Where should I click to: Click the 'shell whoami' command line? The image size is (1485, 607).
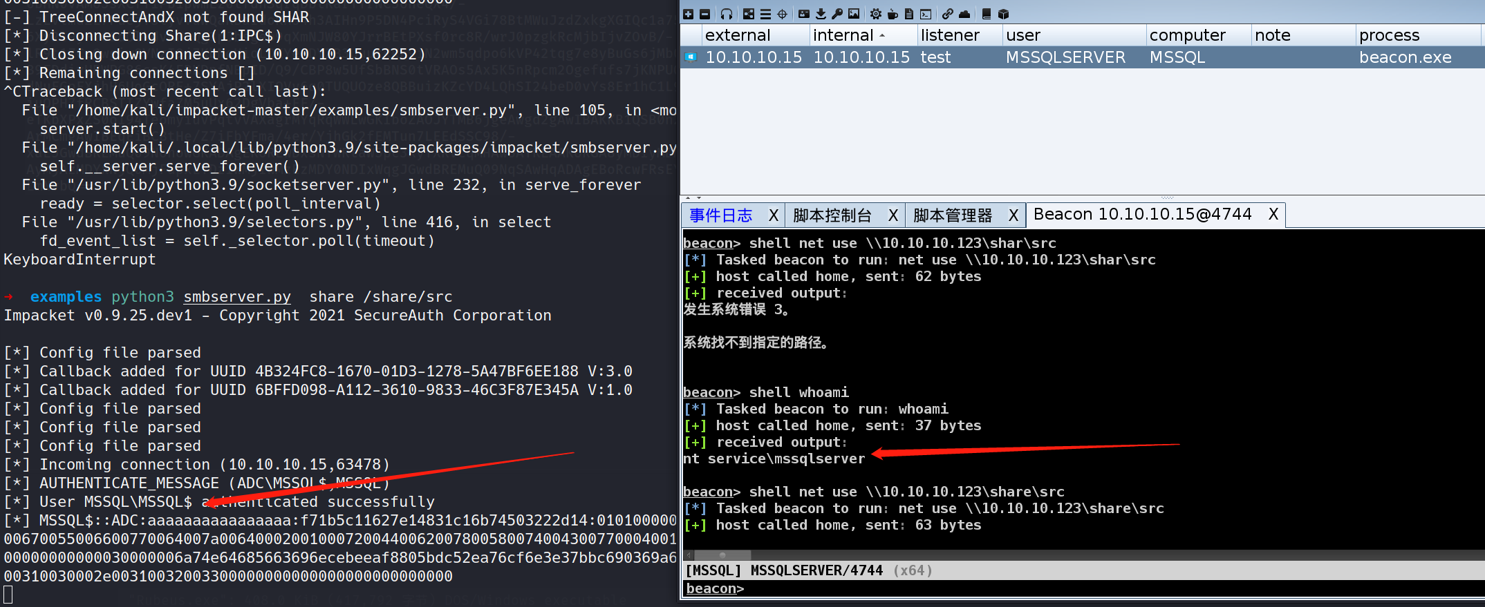coord(798,392)
